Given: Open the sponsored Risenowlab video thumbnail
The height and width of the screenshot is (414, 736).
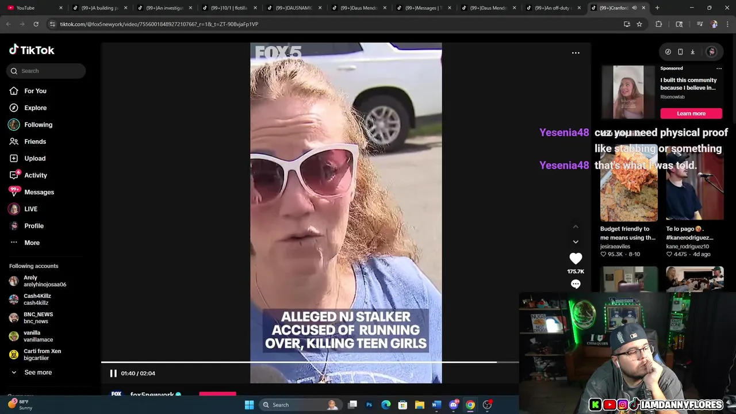Looking at the screenshot, I should (x=628, y=92).
